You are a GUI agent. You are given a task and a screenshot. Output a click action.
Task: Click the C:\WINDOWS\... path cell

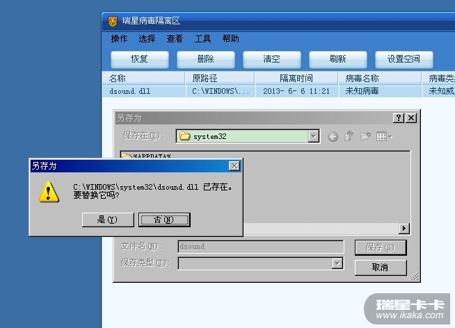tap(221, 91)
